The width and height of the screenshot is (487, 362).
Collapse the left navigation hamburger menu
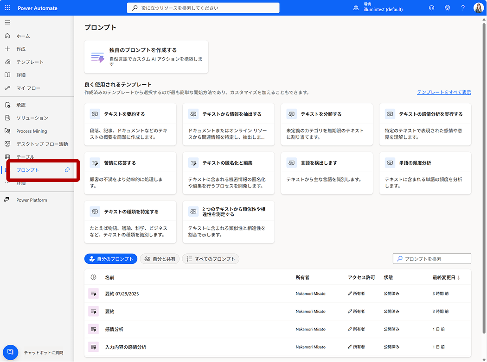coord(7,22)
